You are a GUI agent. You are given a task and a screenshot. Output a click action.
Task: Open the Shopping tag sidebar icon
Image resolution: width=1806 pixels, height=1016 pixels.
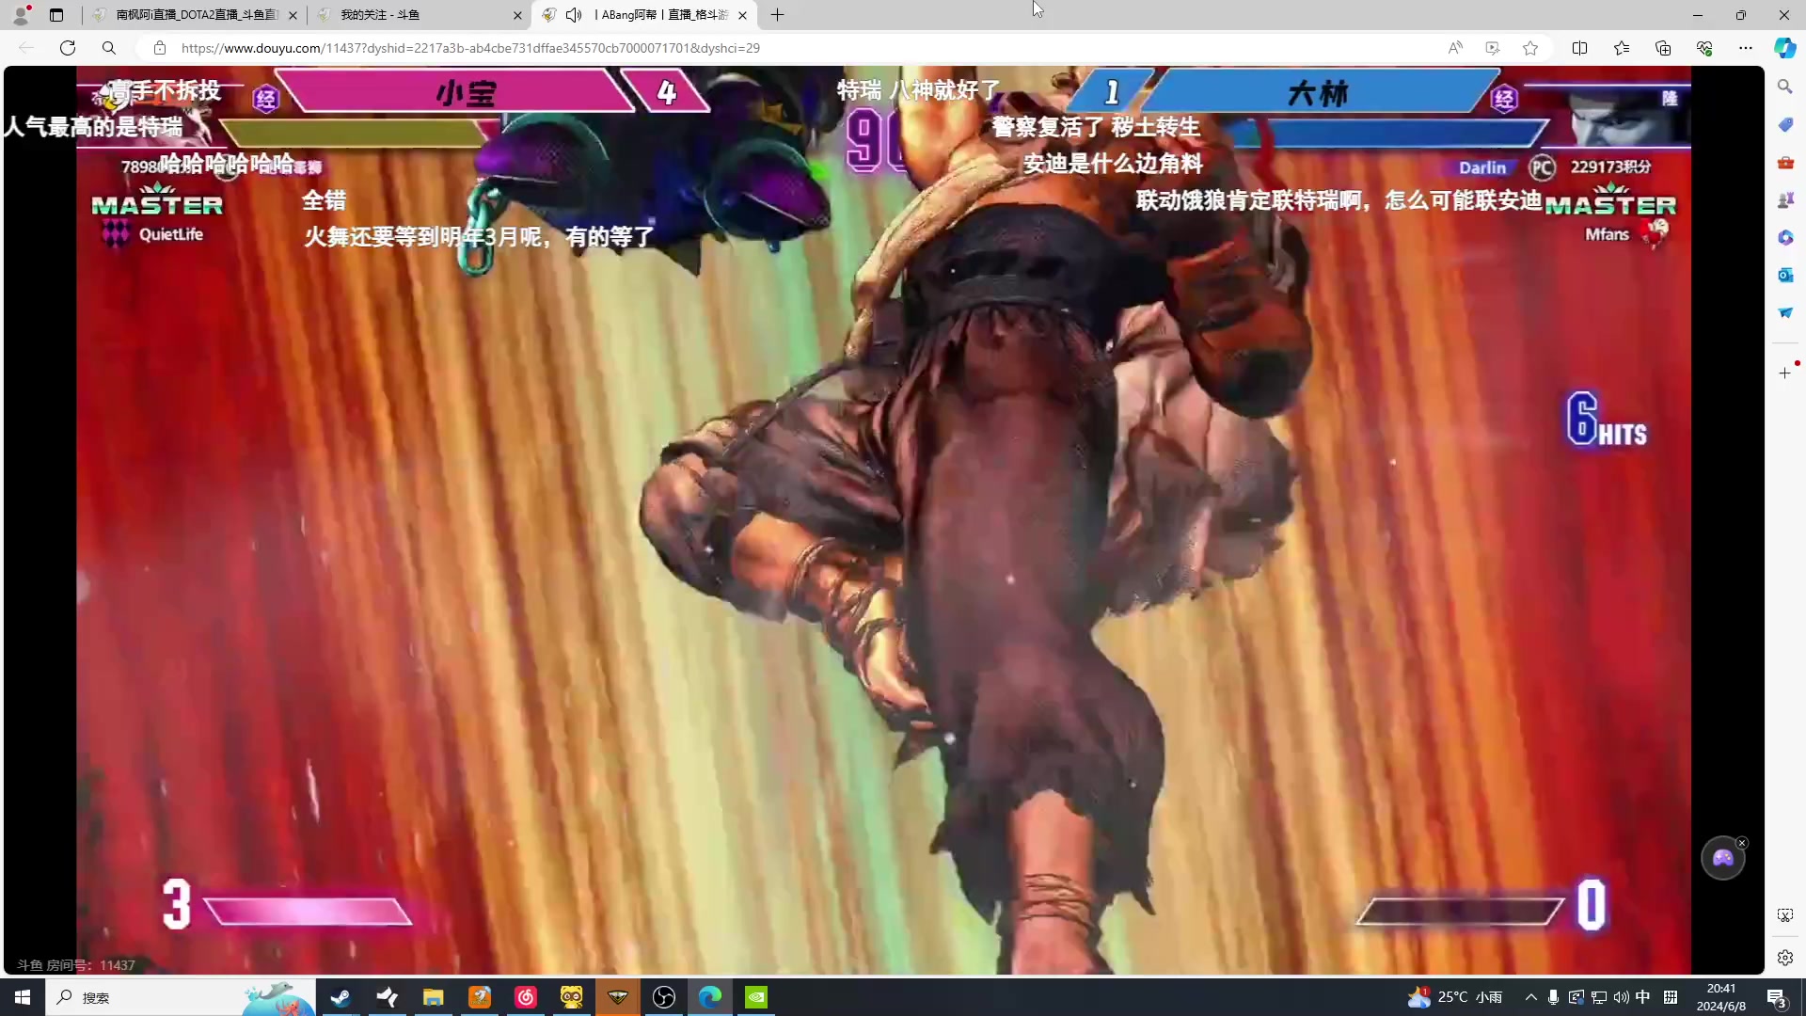[1785, 124]
